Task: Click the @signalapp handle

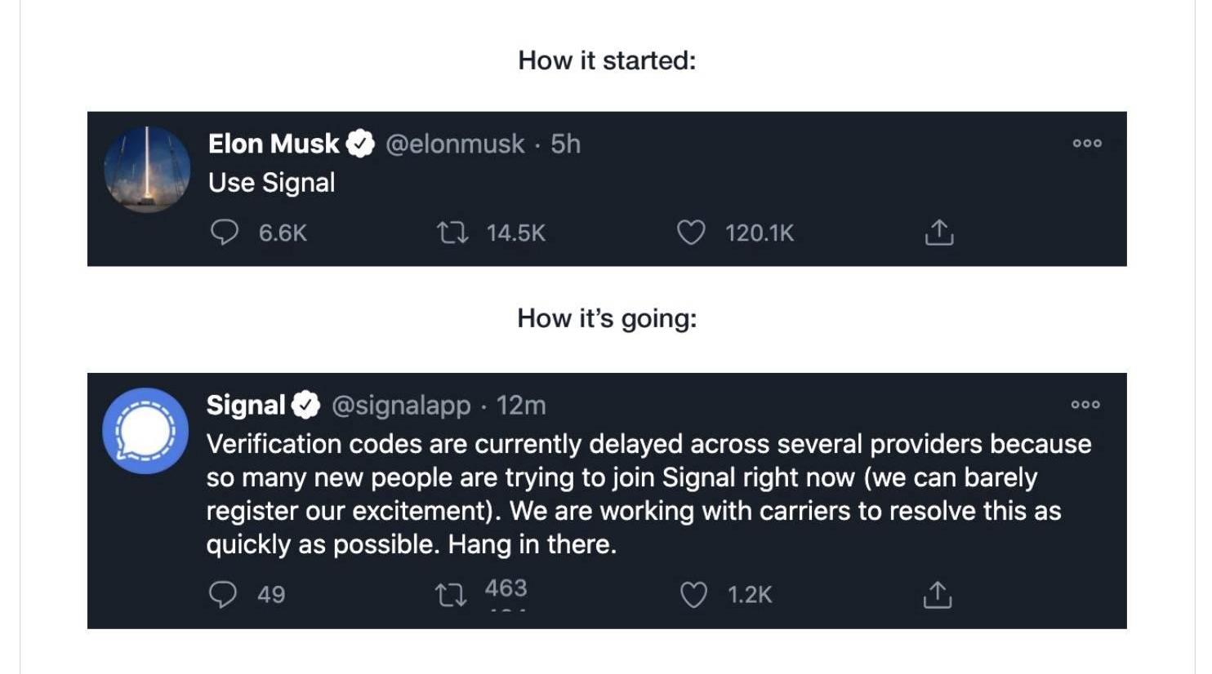Action: pos(401,405)
